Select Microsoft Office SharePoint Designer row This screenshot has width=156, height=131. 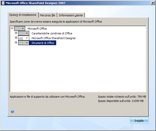click(54, 38)
